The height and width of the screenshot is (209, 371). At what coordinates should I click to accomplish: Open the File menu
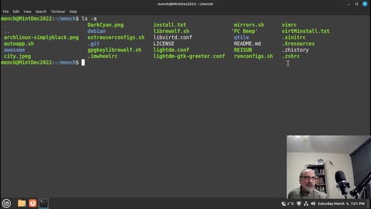tap(6, 12)
